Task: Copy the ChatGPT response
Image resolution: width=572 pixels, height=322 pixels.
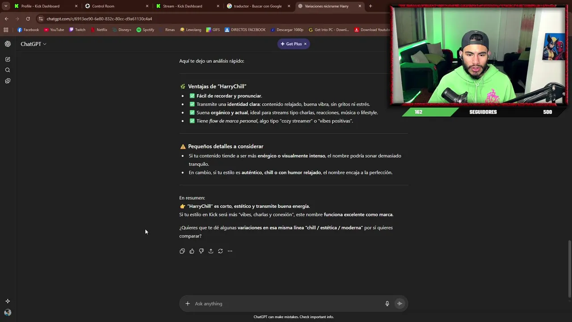Action: point(182,251)
